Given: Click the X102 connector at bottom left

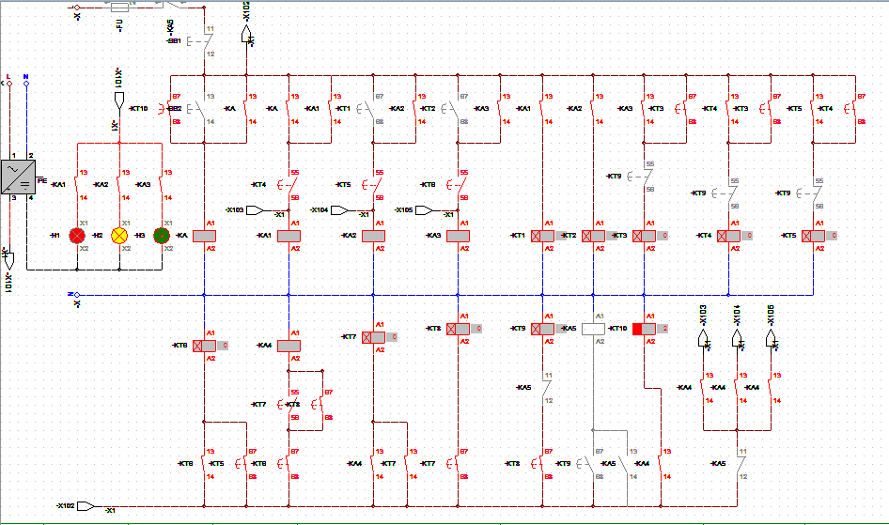Looking at the screenshot, I should click(x=86, y=505).
